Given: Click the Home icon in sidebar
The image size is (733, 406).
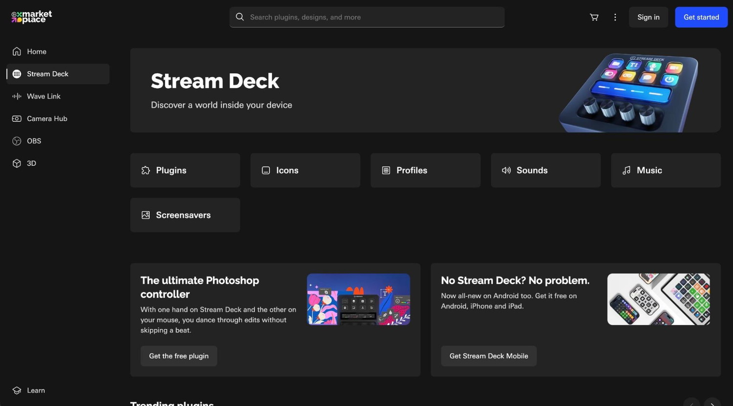Looking at the screenshot, I should click(17, 52).
